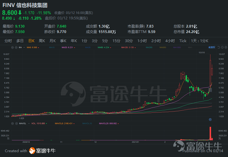
Task: Toggle the MA120 line visibility
Action: [129, 47]
